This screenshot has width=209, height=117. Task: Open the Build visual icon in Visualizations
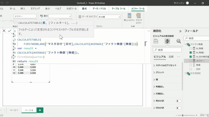tap(156, 41)
